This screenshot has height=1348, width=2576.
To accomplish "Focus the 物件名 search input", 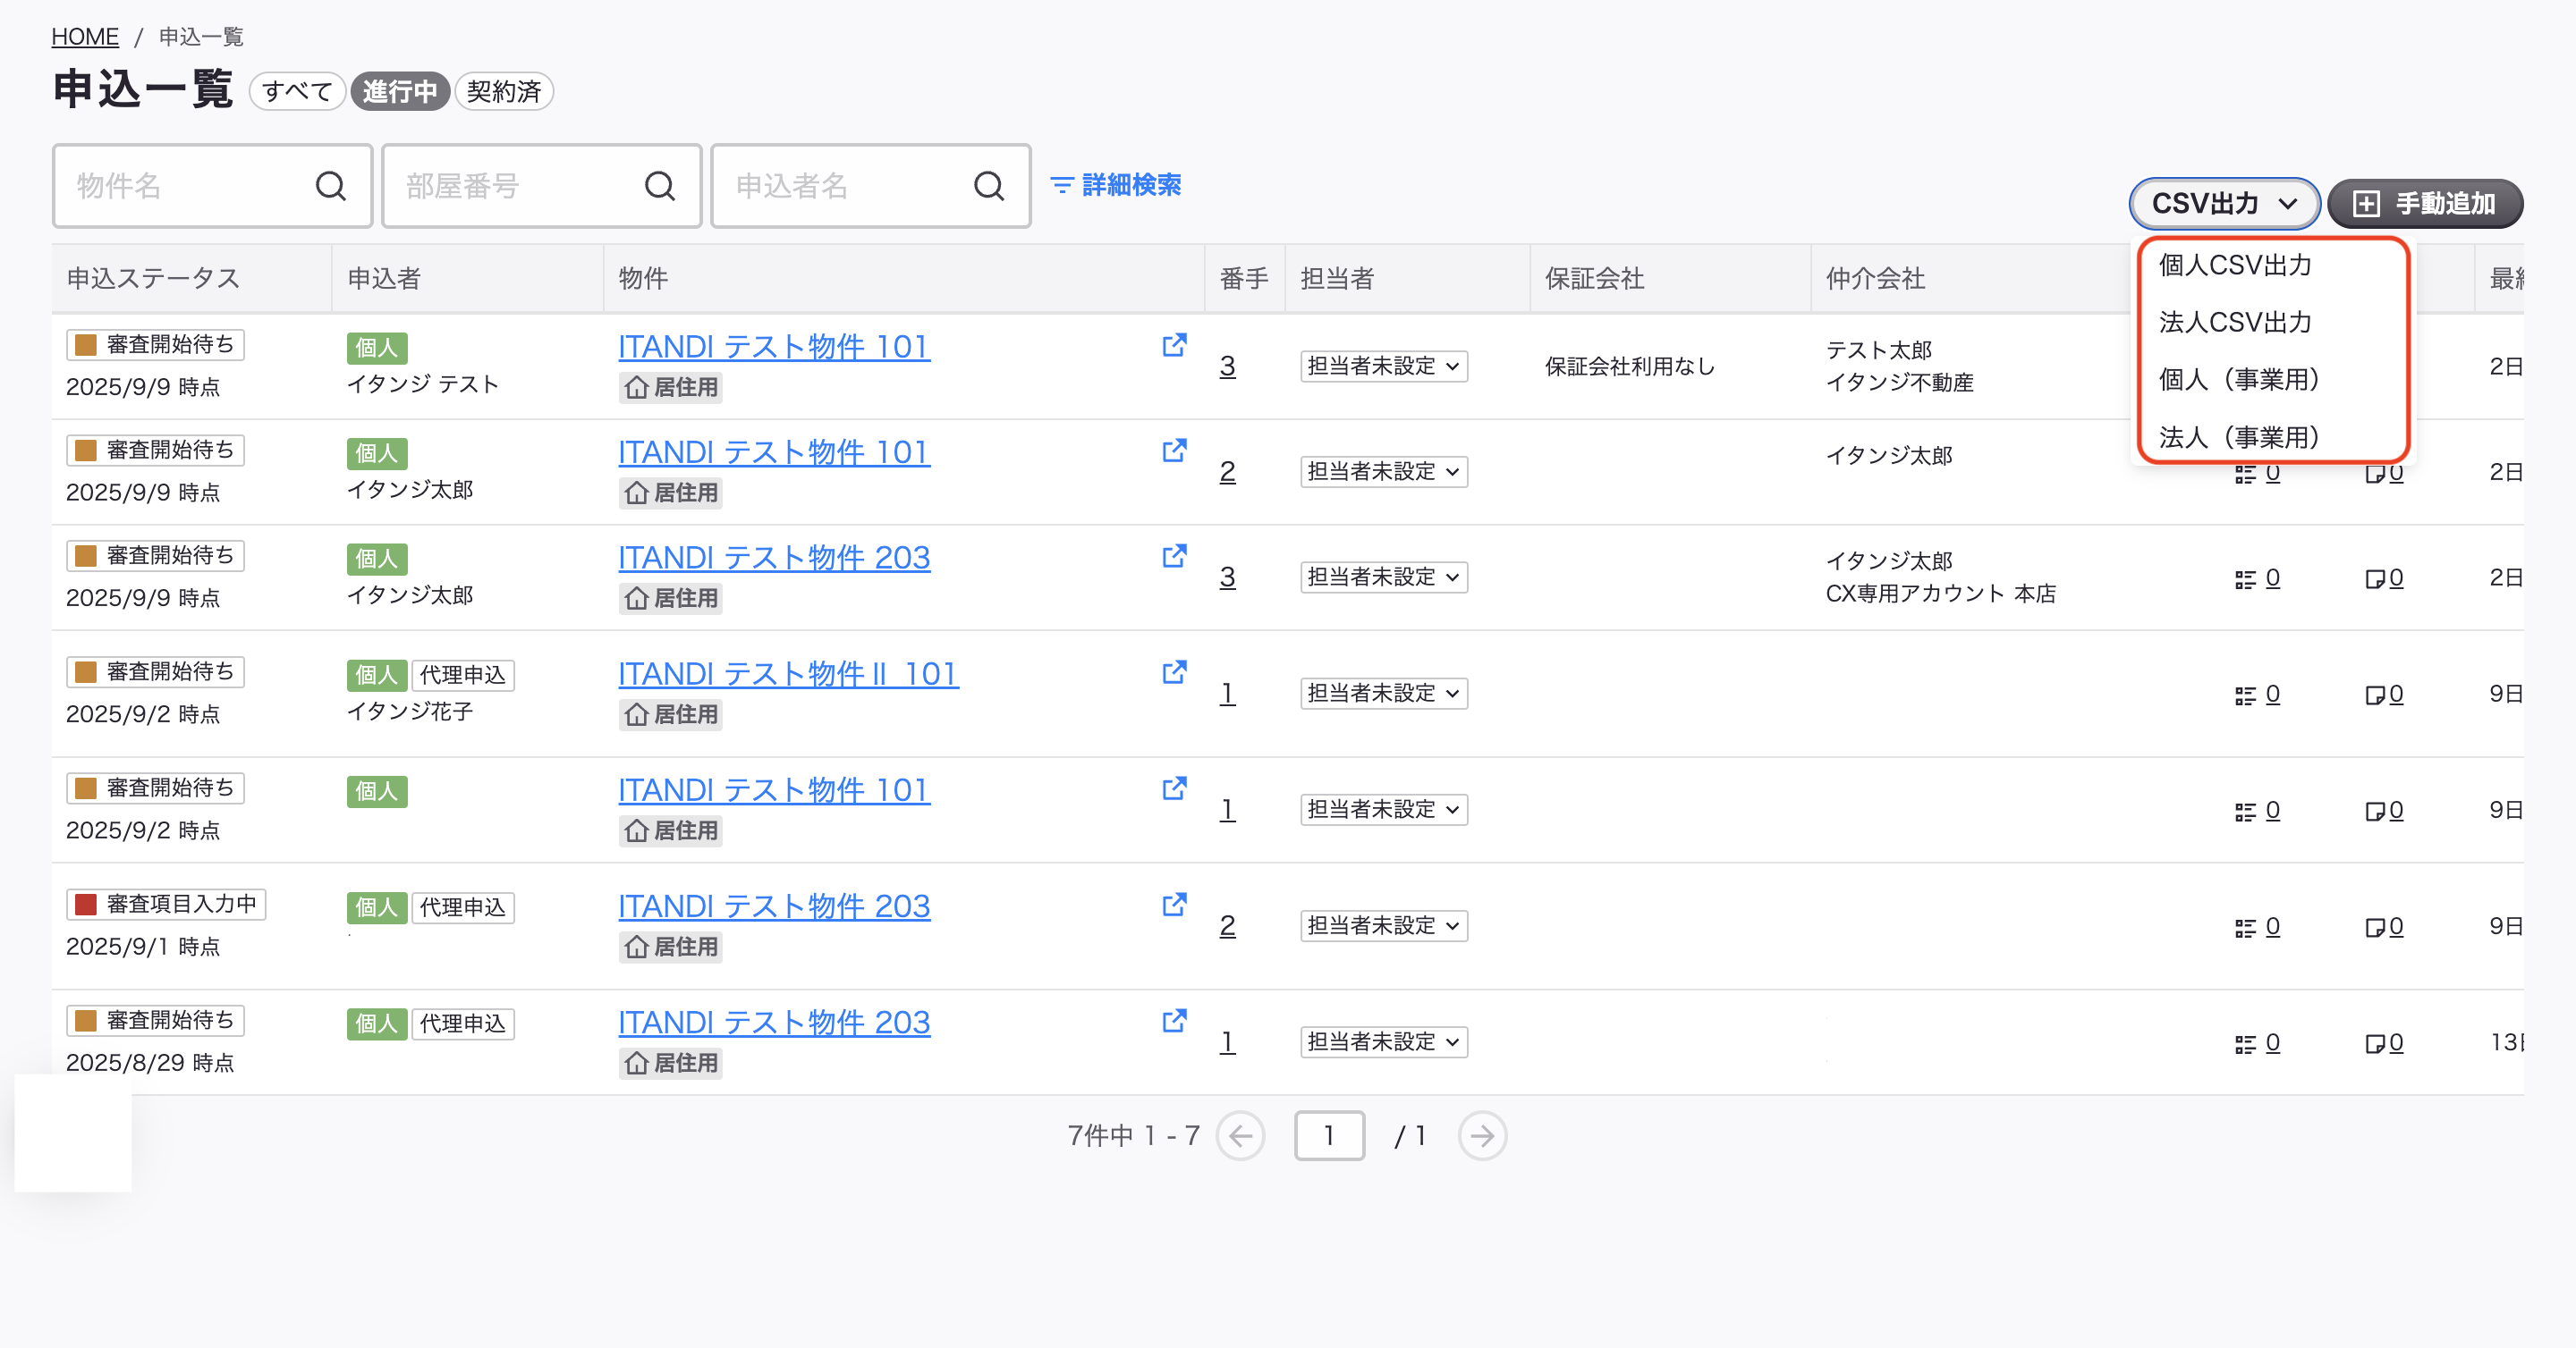I will [212, 186].
